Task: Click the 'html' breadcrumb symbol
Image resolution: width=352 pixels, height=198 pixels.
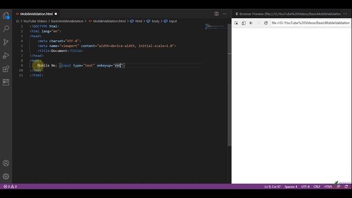Action: click(139, 21)
